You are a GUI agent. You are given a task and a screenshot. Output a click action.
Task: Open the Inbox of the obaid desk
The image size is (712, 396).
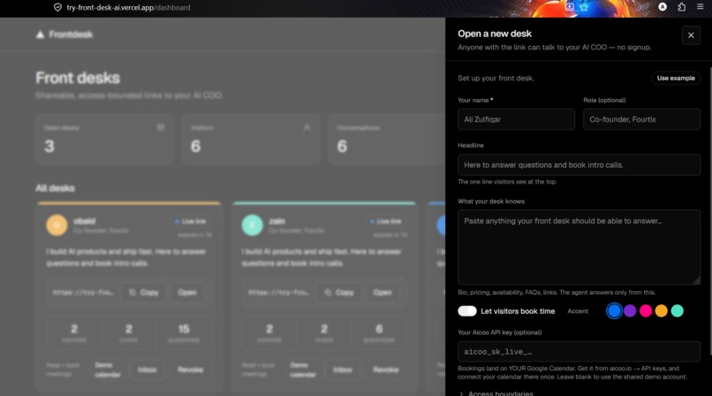(148, 370)
